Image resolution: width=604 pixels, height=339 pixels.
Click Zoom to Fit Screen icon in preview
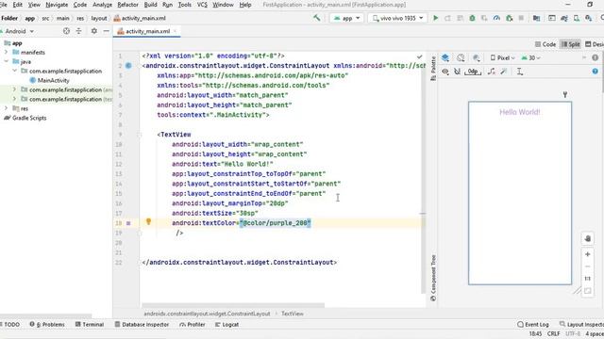coord(587,291)
